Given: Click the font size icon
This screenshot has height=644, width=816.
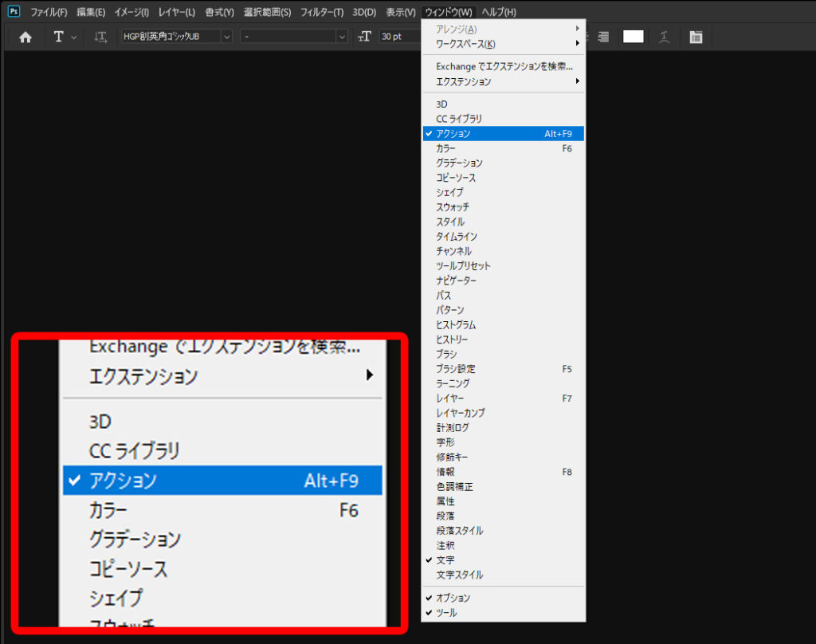Looking at the screenshot, I should click(365, 37).
